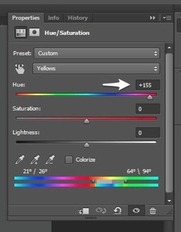
Task: Open the color range dropdown showing Yellows
Action: pyautogui.click(x=96, y=68)
